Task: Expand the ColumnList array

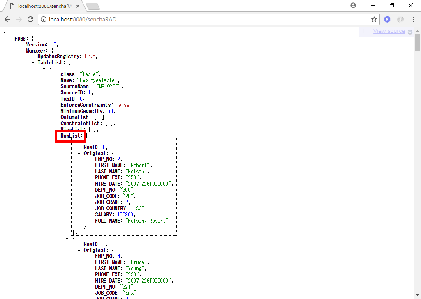Action: pyautogui.click(x=56, y=117)
